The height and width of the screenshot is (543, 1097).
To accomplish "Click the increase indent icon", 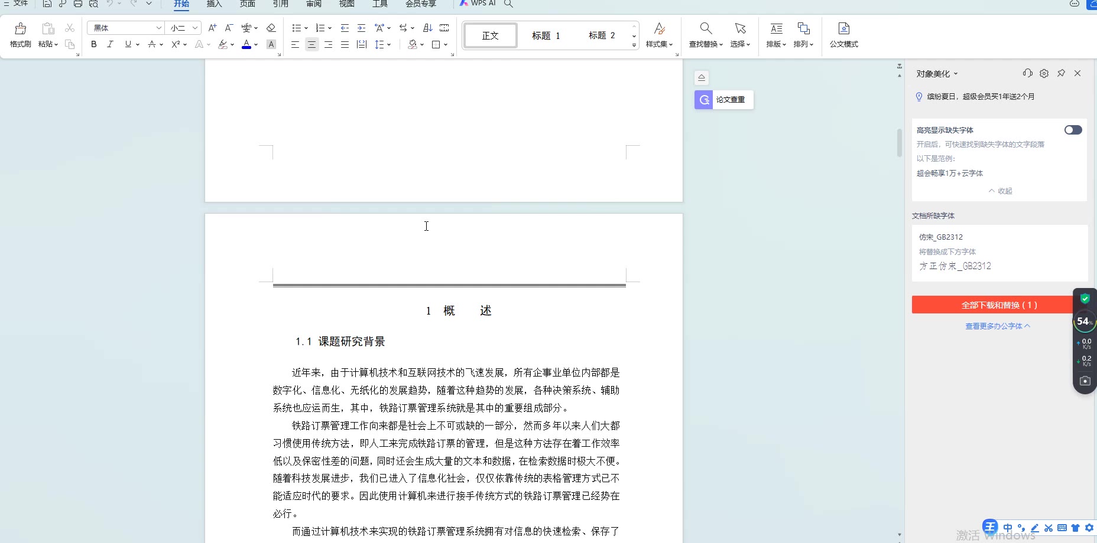I will pyautogui.click(x=361, y=28).
